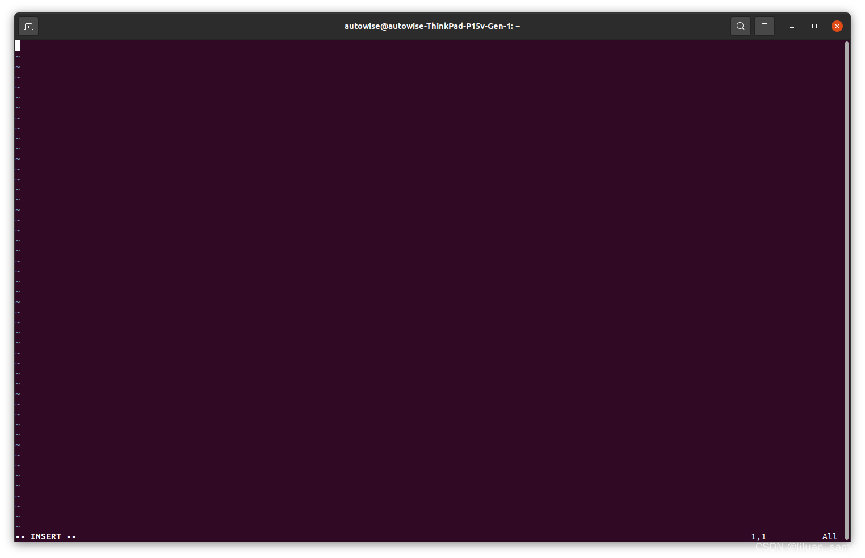Click the '1,1' cursor position text
865x558 pixels.
[758, 536]
